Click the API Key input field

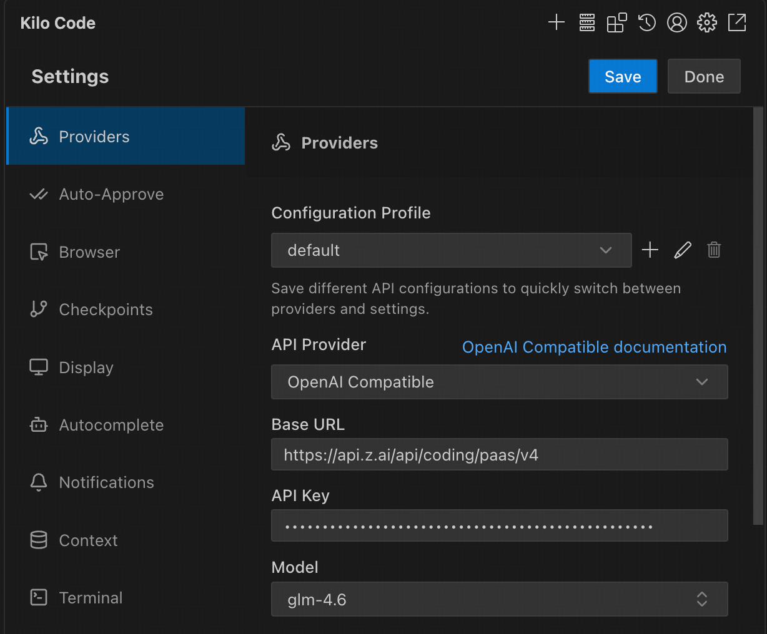(499, 525)
